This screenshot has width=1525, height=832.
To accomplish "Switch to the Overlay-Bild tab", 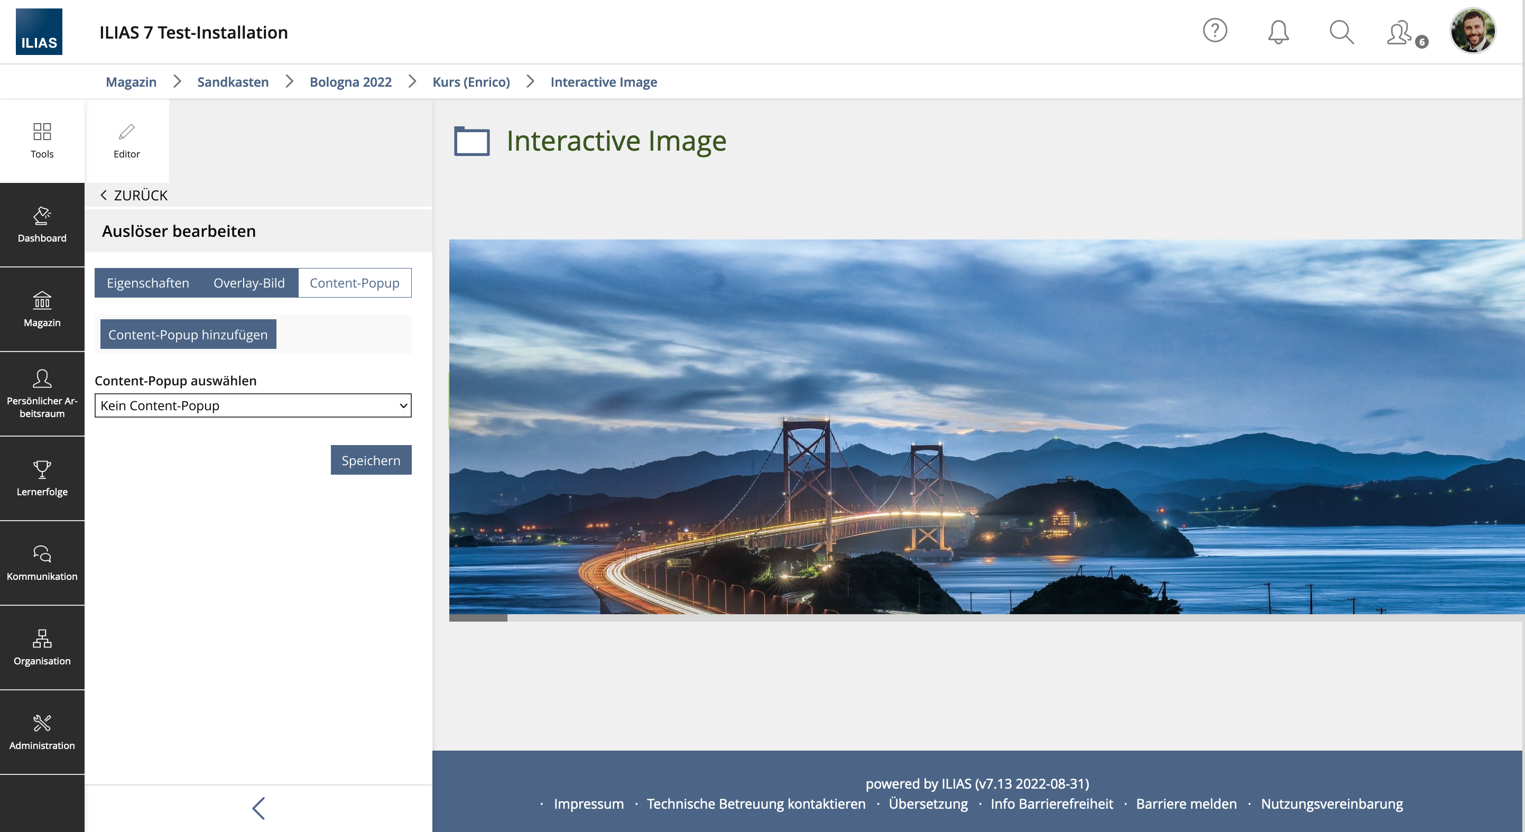I will [248, 283].
